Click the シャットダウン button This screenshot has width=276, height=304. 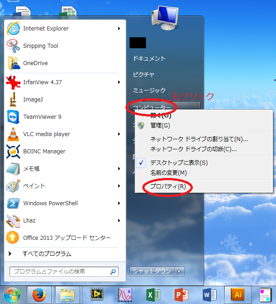click(152, 271)
